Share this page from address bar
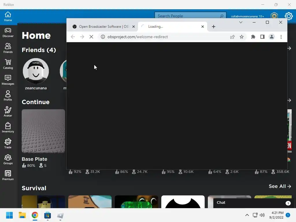 [232, 37]
